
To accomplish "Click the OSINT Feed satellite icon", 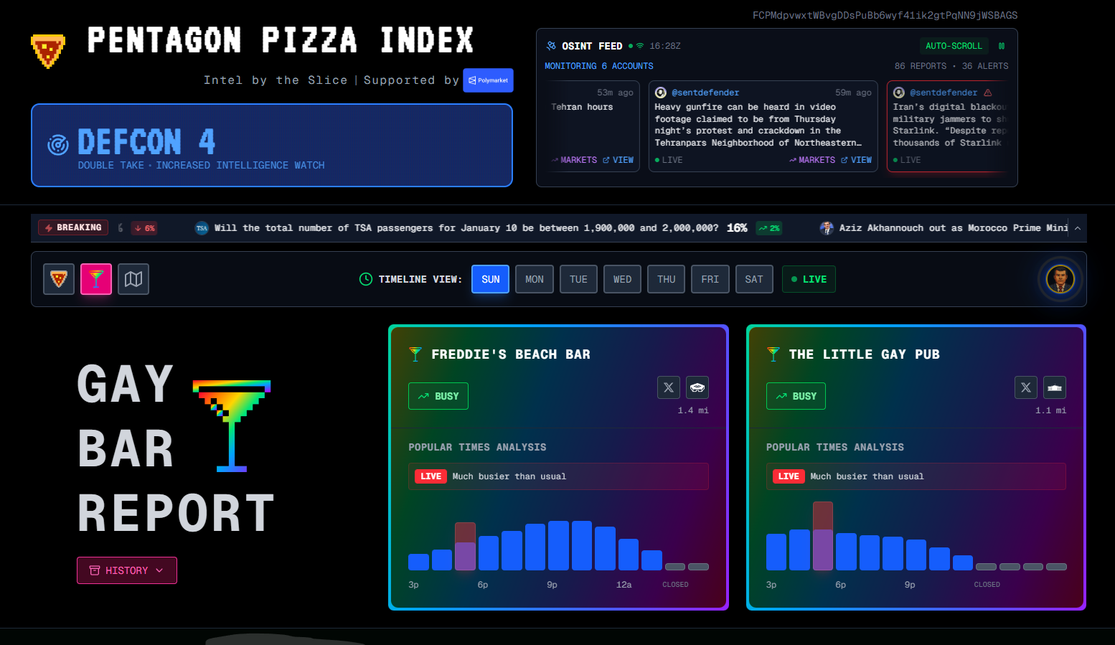I will point(551,46).
